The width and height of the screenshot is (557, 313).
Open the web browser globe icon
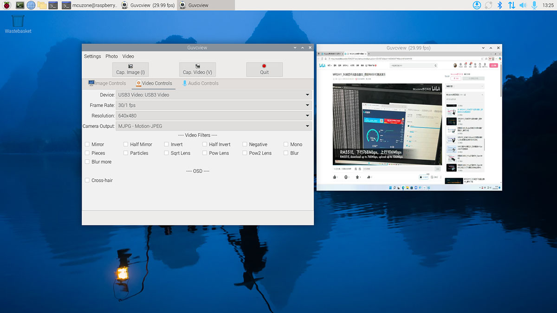point(31,5)
